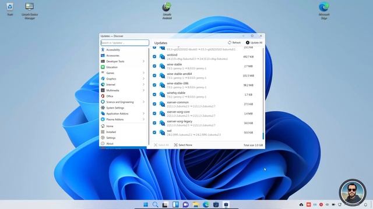Viewport: 373px width, 209px height.
Task: Open the Microsoft Edge desktop icon
Action: click(x=324, y=11)
